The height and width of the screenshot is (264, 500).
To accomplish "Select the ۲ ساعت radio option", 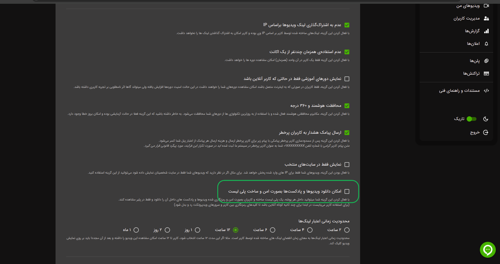I will (347, 230).
